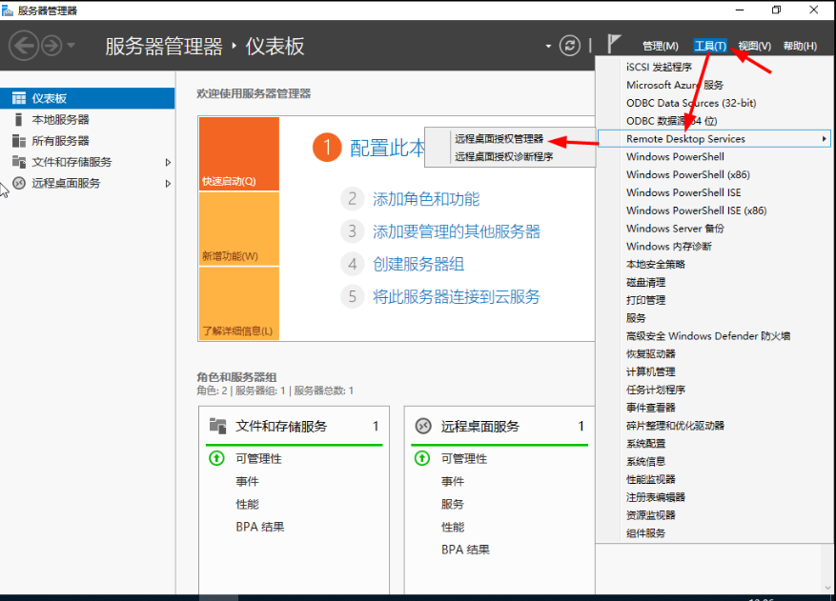Open the dropdown arrow beside the refresh icon

click(x=548, y=47)
